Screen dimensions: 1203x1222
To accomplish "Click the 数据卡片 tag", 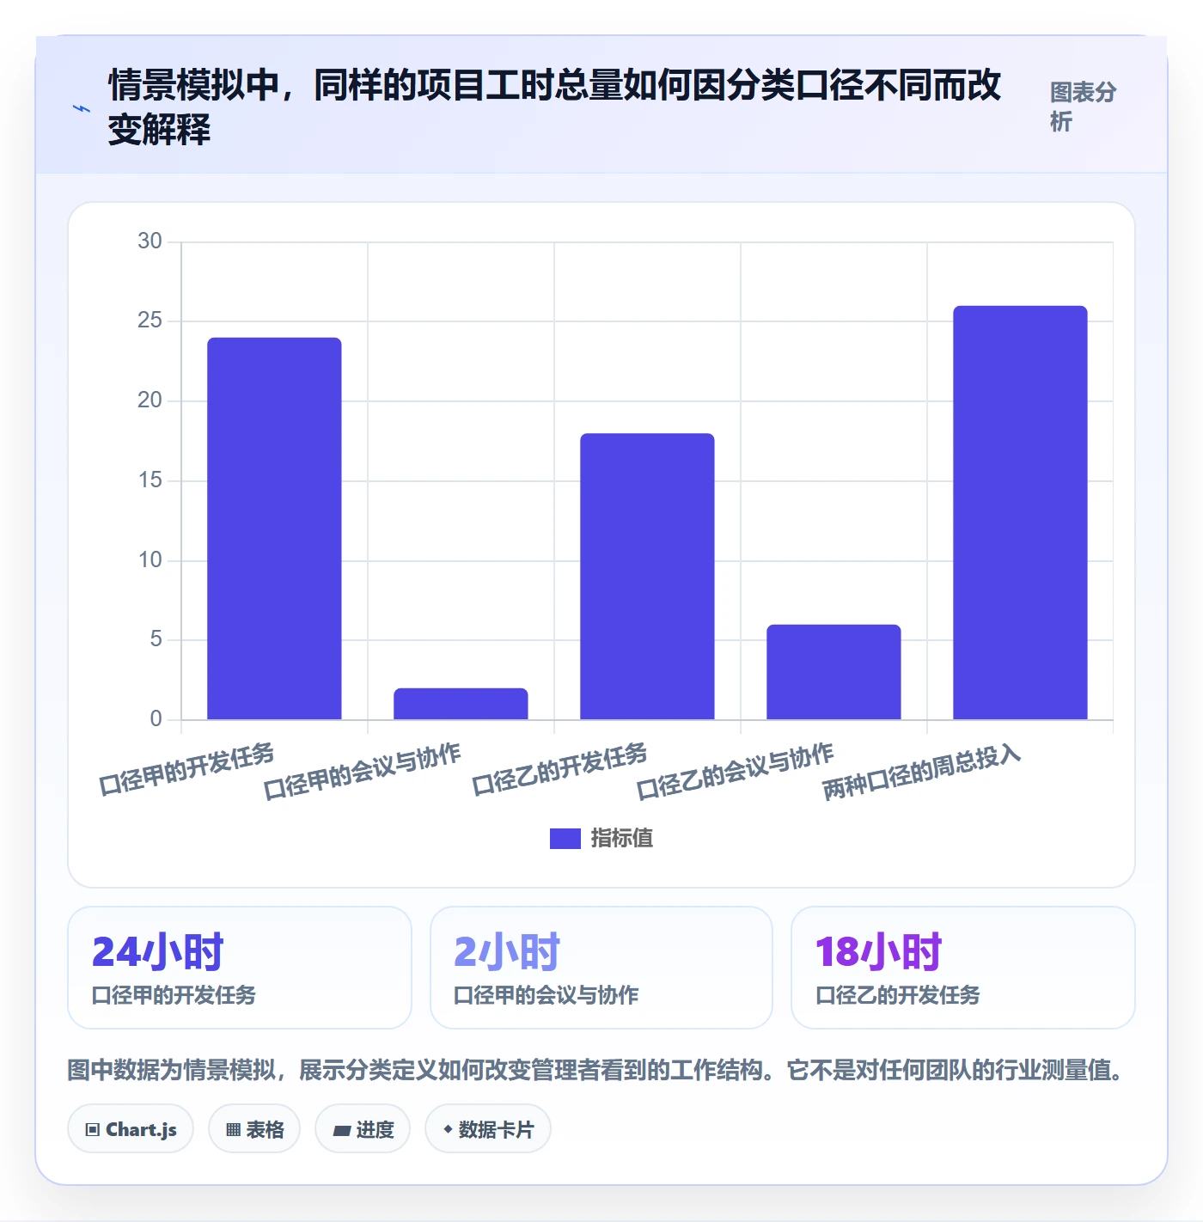I will 488,1129.
